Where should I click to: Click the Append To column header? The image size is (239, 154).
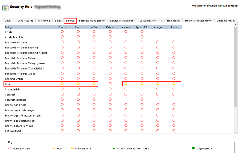(x=142, y=27)
